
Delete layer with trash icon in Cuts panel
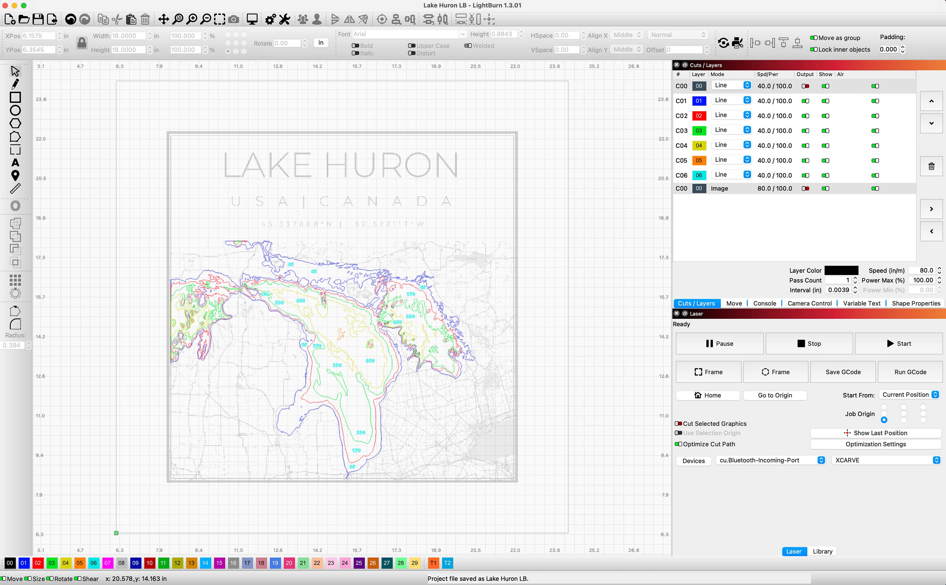(931, 167)
